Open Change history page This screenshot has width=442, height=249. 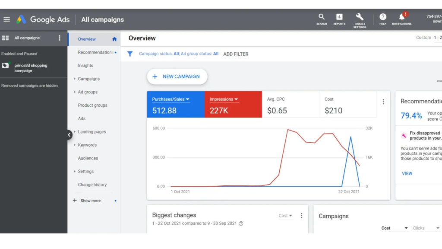click(92, 185)
